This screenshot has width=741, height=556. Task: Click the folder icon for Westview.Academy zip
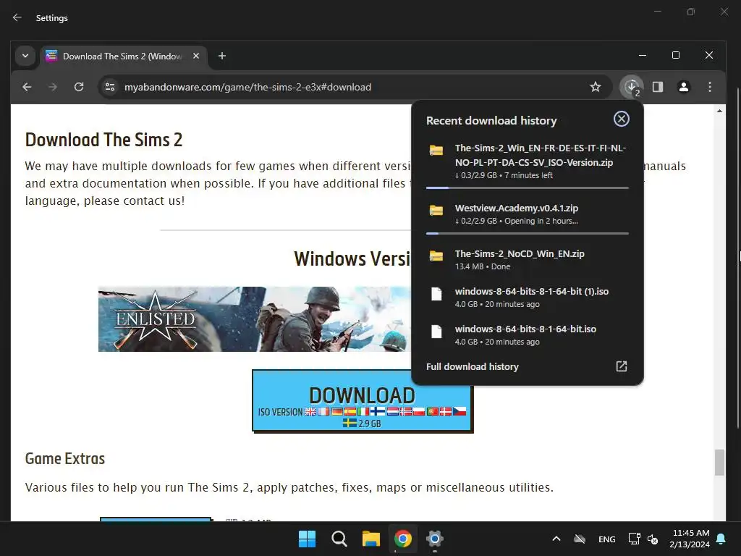click(x=436, y=211)
